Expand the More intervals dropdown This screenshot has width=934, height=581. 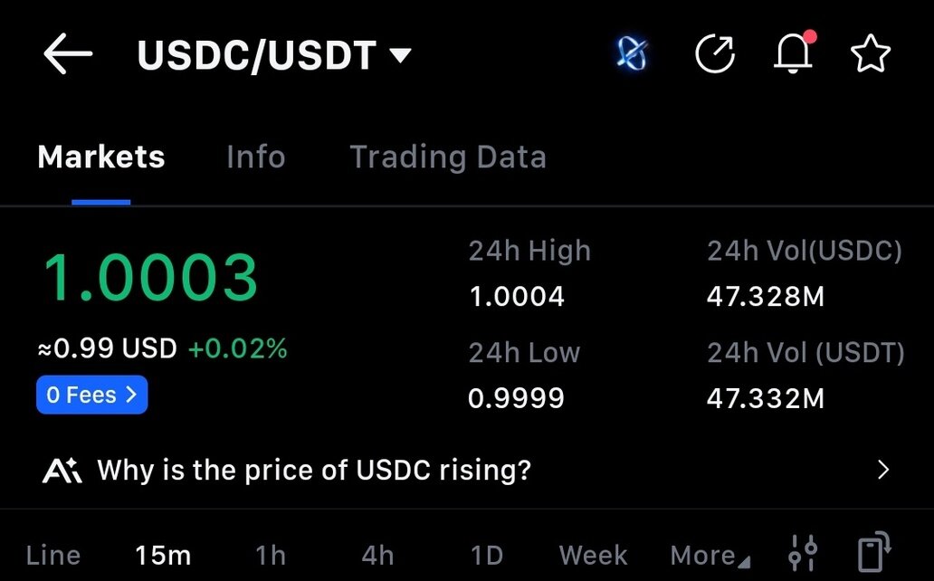(x=710, y=555)
